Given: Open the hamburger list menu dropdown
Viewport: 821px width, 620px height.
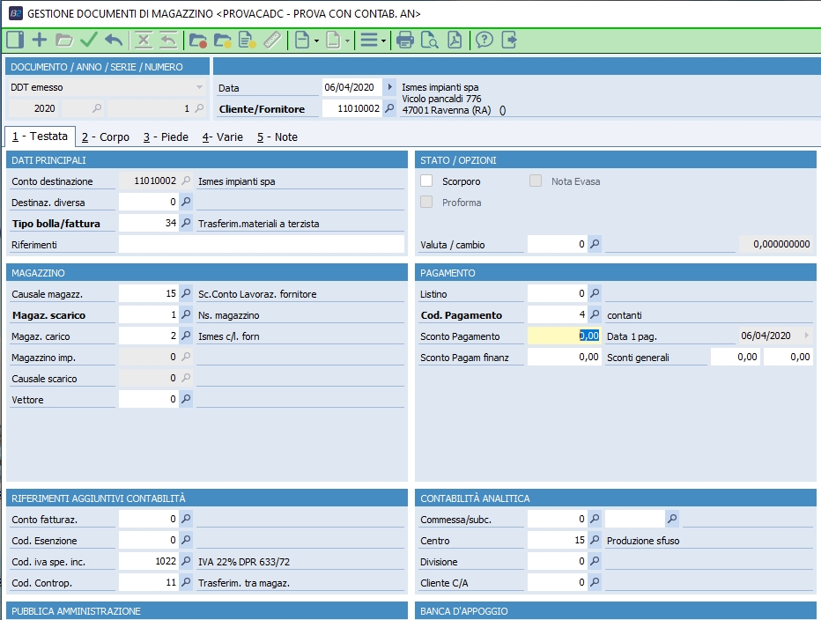Looking at the screenshot, I should tap(384, 41).
